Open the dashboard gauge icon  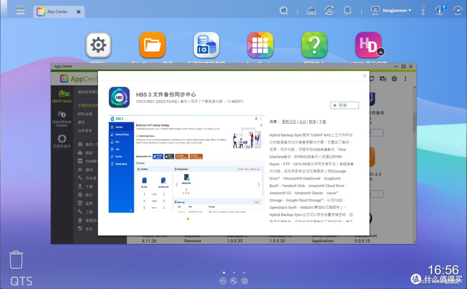[458, 10]
